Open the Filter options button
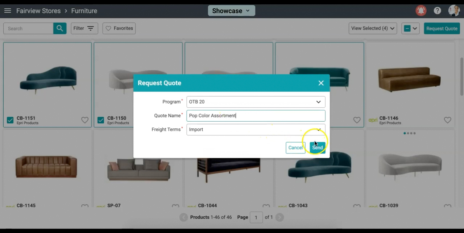 (x=84, y=28)
